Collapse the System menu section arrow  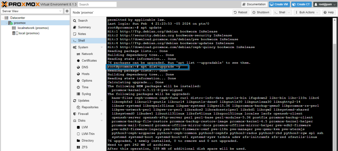[102, 47]
